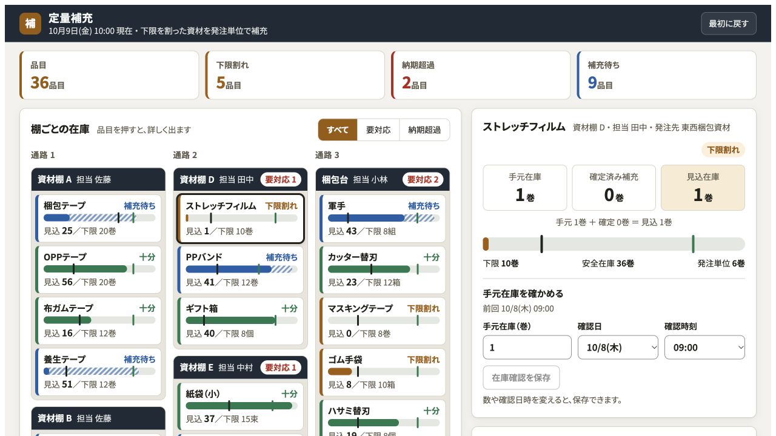Image resolution: width=776 pixels, height=436 pixels.
Task: Select the ハサミ替刃 item card
Action: click(383, 418)
